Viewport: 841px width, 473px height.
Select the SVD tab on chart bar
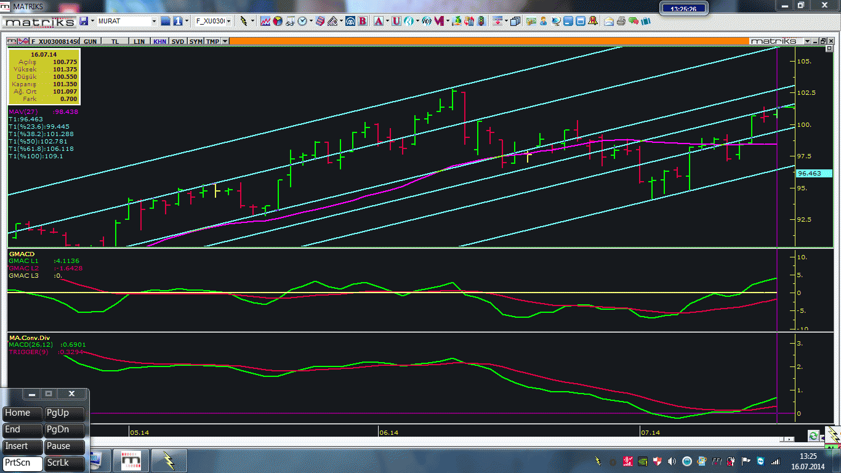[x=178, y=41]
